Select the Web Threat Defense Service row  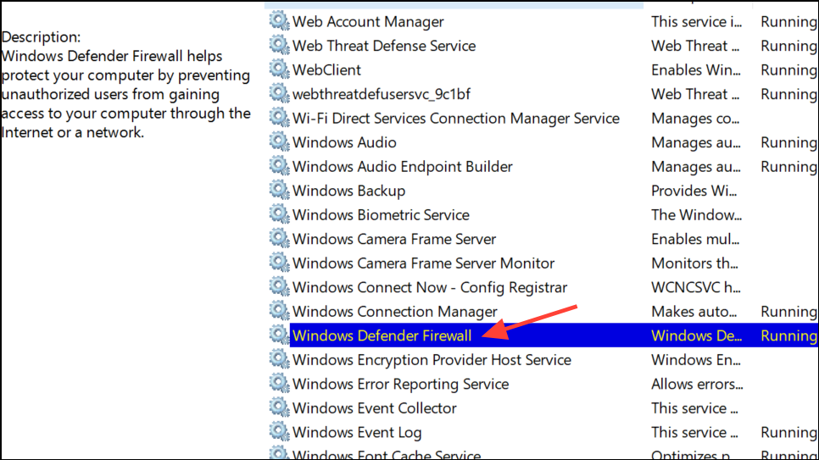point(384,46)
